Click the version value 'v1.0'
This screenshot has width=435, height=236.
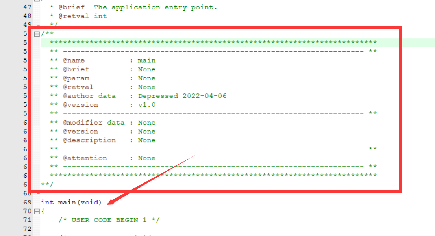147,105
